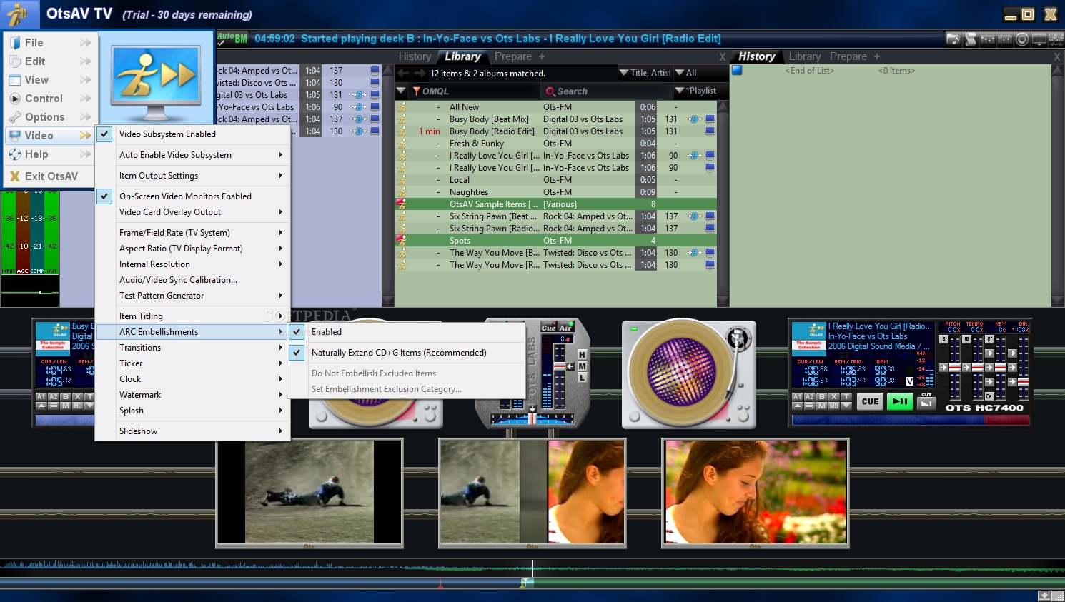1065x602 pixels.
Task: Adjust the crossfader on center mixer
Action: (x=532, y=418)
